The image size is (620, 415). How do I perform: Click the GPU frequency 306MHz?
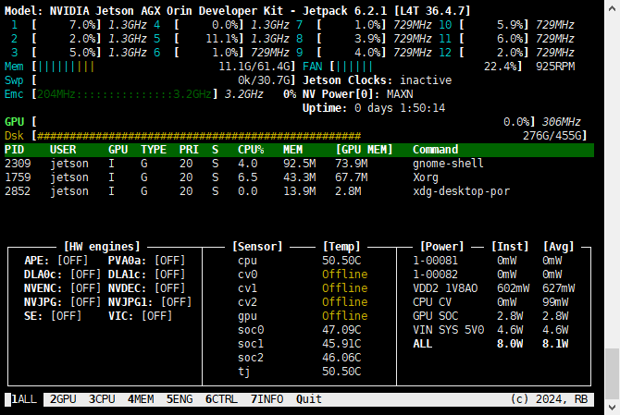562,122
